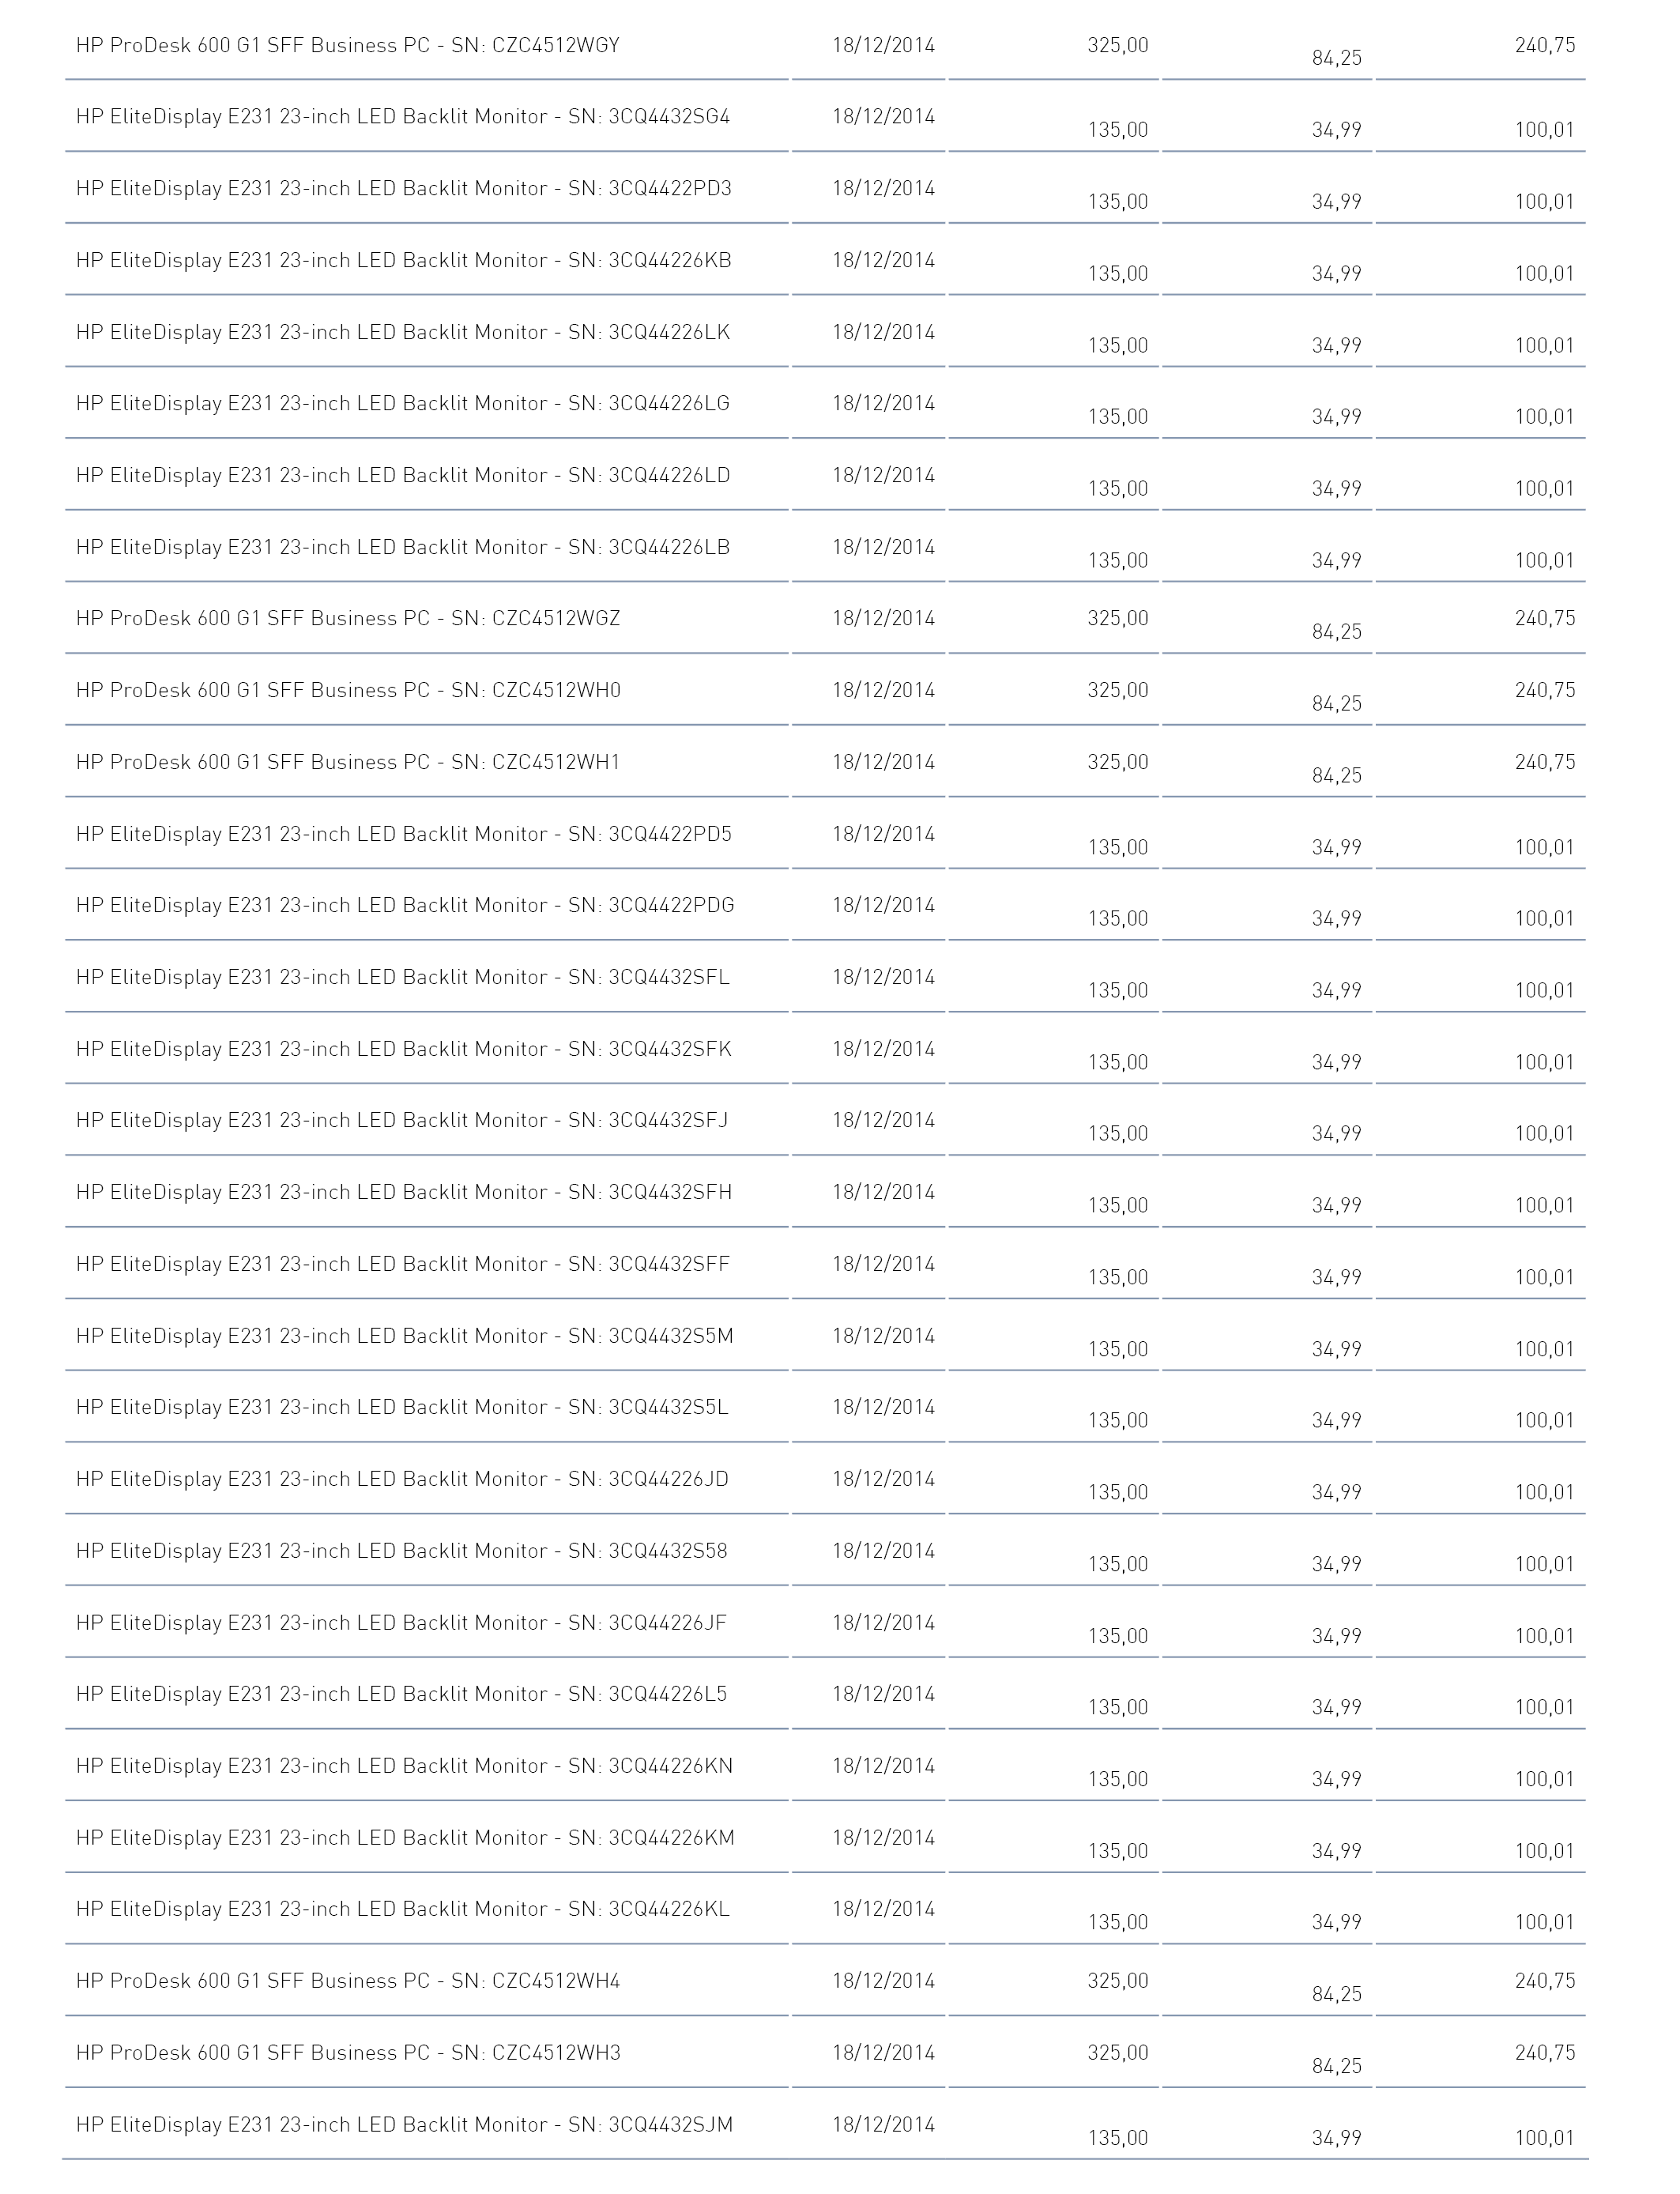Screen dimensions: 1680x2194
Task: Select the monitor row with serial 3CQ4432S5M
Action: point(405,1337)
